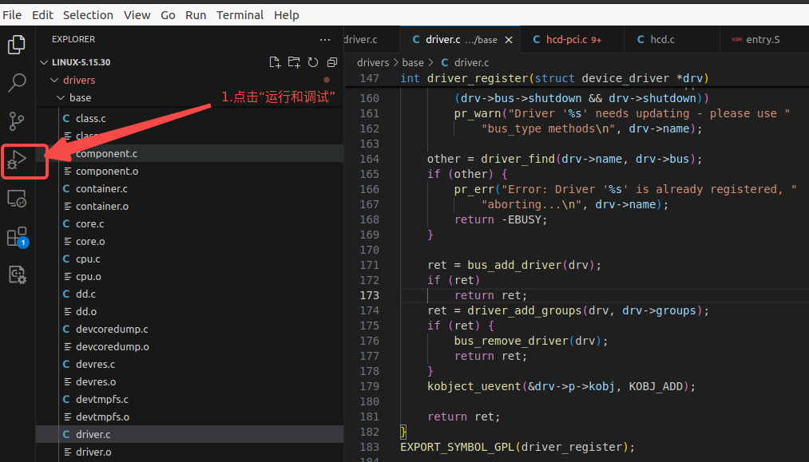Collapse all folders in explorer
The height and width of the screenshot is (462, 809).
point(331,62)
